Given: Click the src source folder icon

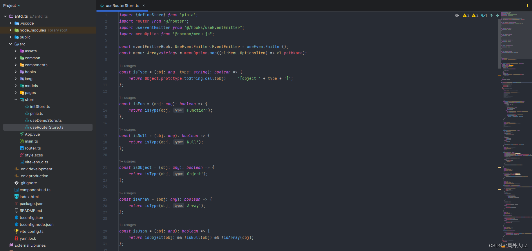Looking at the screenshot, I should (x=17, y=44).
